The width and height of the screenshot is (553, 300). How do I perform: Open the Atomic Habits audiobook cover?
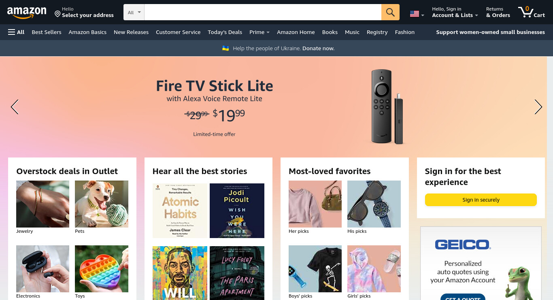point(180,211)
